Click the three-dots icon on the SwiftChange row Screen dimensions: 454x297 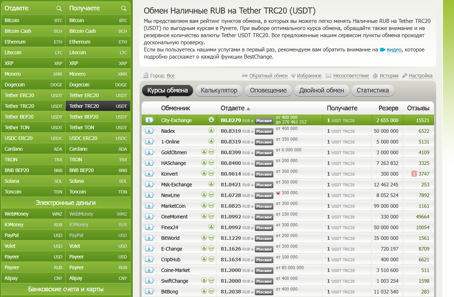point(211,281)
